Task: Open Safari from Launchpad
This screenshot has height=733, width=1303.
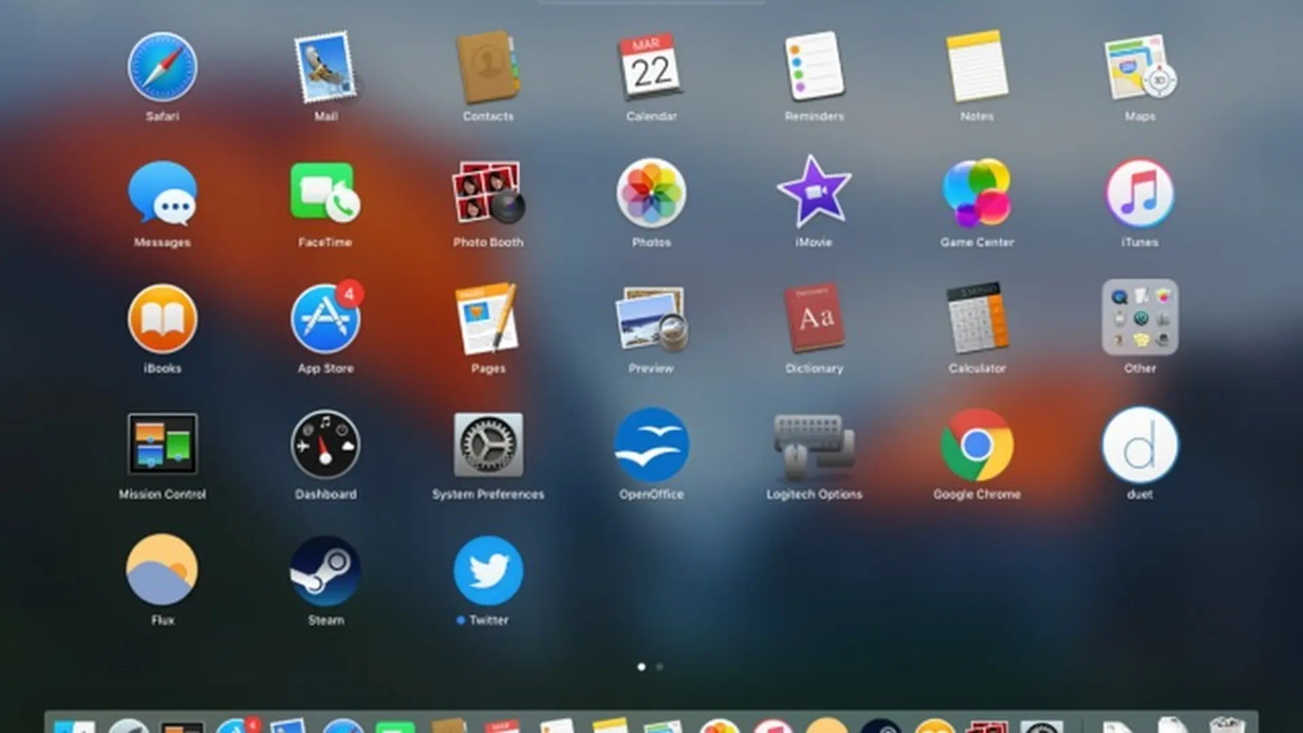Action: pyautogui.click(x=162, y=67)
